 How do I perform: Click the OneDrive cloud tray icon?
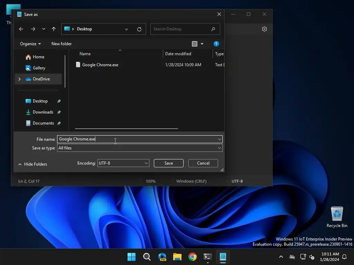point(292,257)
